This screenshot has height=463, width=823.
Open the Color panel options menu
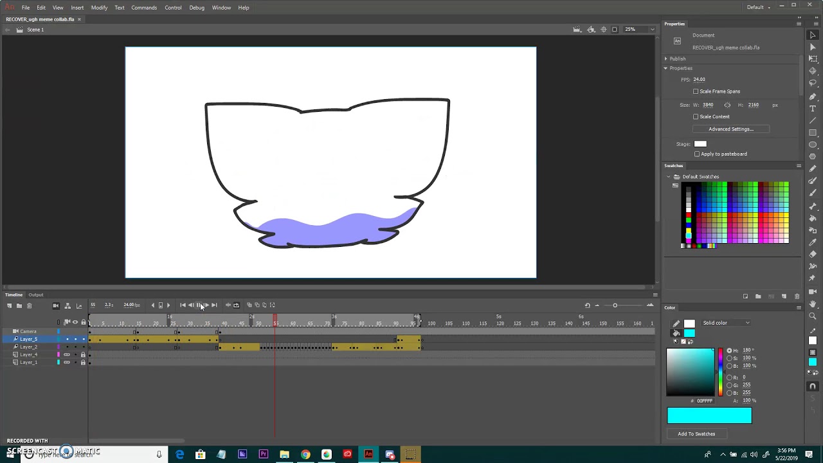pos(799,307)
